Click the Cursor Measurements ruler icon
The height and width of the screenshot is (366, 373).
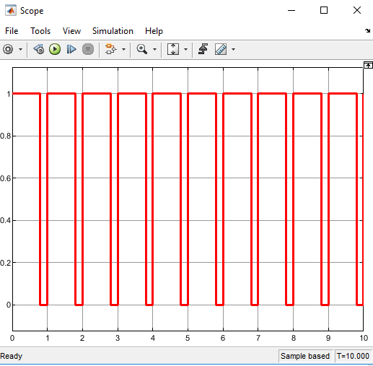coord(221,49)
